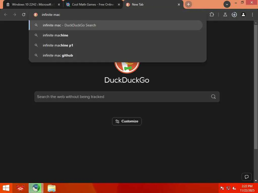
Task: Reload the page with refresh icon
Action: click(24, 15)
